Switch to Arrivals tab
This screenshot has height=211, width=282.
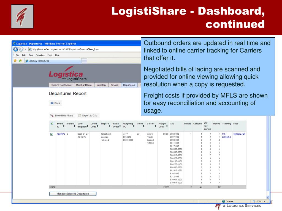[114, 85]
